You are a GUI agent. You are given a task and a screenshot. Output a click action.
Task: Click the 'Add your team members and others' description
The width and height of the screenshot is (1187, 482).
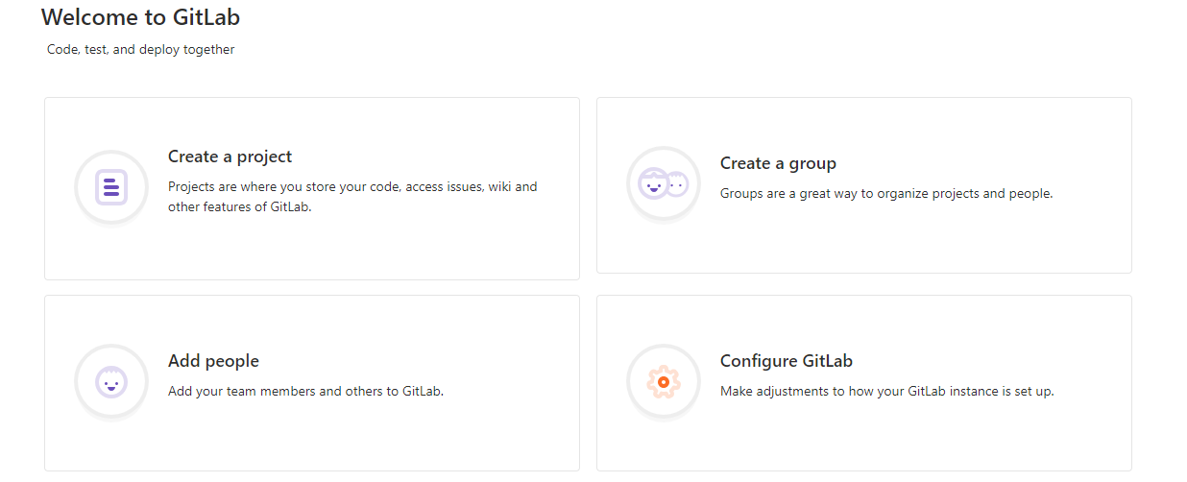point(305,391)
